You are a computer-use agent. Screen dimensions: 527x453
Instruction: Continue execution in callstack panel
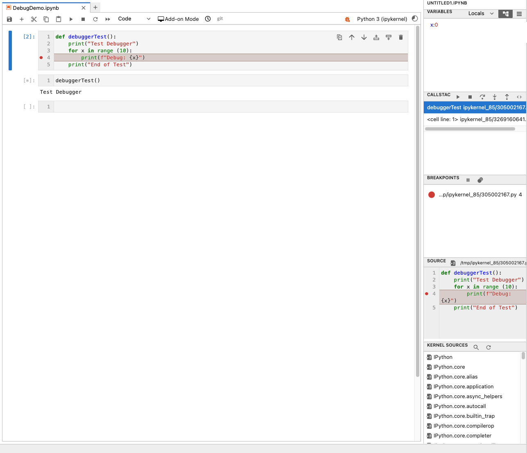pos(458,97)
